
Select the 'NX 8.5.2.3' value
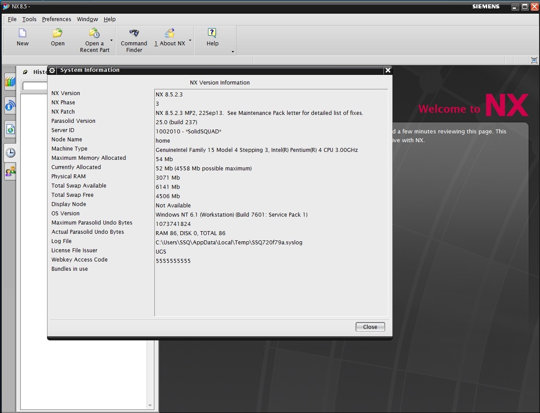click(x=169, y=94)
